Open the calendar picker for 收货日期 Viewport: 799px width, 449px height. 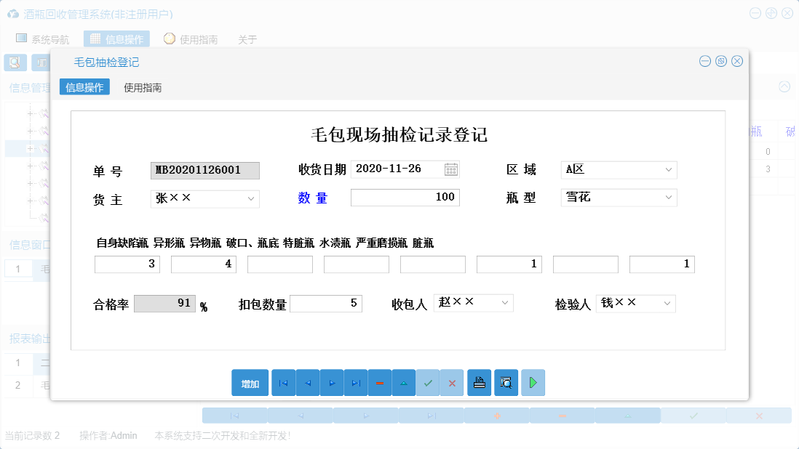(452, 169)
